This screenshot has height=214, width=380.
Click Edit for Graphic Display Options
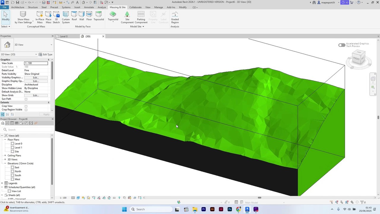tap(36, 81)
